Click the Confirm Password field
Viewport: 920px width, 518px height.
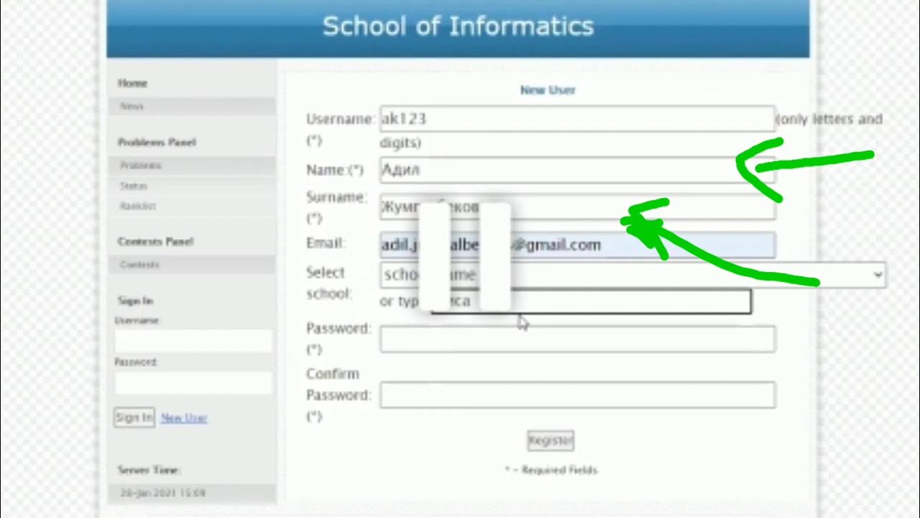click(577, 395)
